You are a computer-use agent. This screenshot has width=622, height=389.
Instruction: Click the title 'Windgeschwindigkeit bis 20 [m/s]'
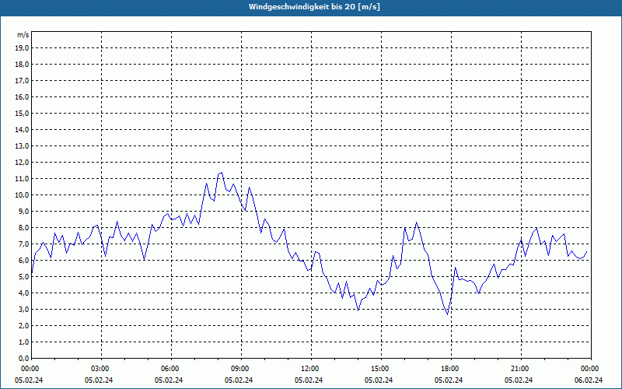tap(314, 7)
